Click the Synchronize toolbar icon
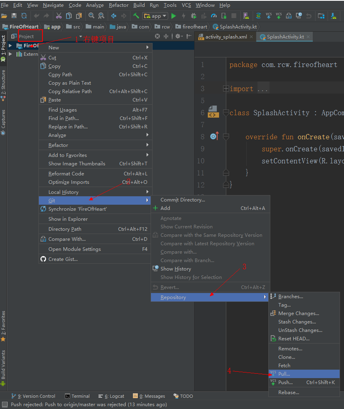The width and height of the screenshot is (344, 409). point(24,16)
